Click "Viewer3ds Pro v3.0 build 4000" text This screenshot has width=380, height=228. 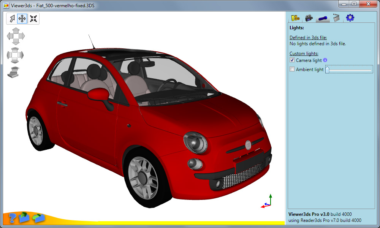(x=320, y=214)
